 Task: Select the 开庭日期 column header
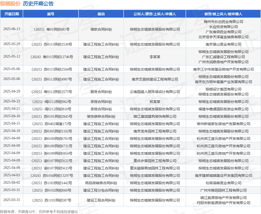pos(12,14)
